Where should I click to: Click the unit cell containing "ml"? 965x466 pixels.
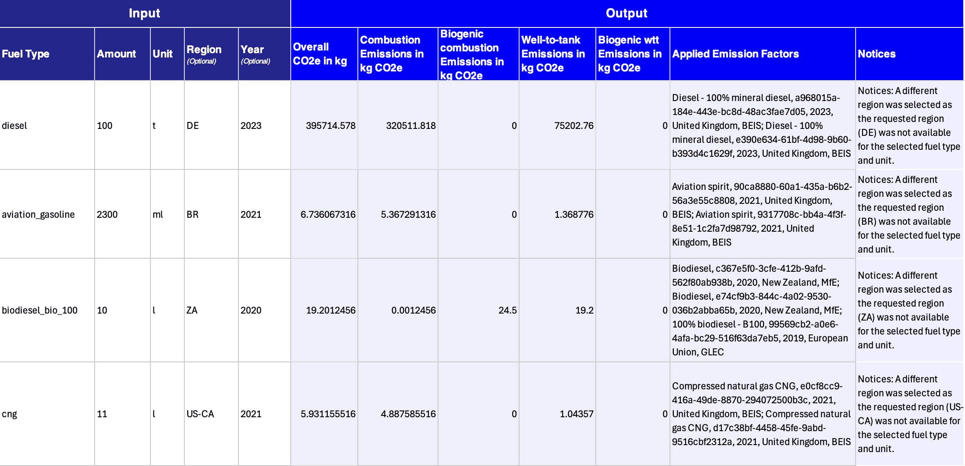point(158,214)
